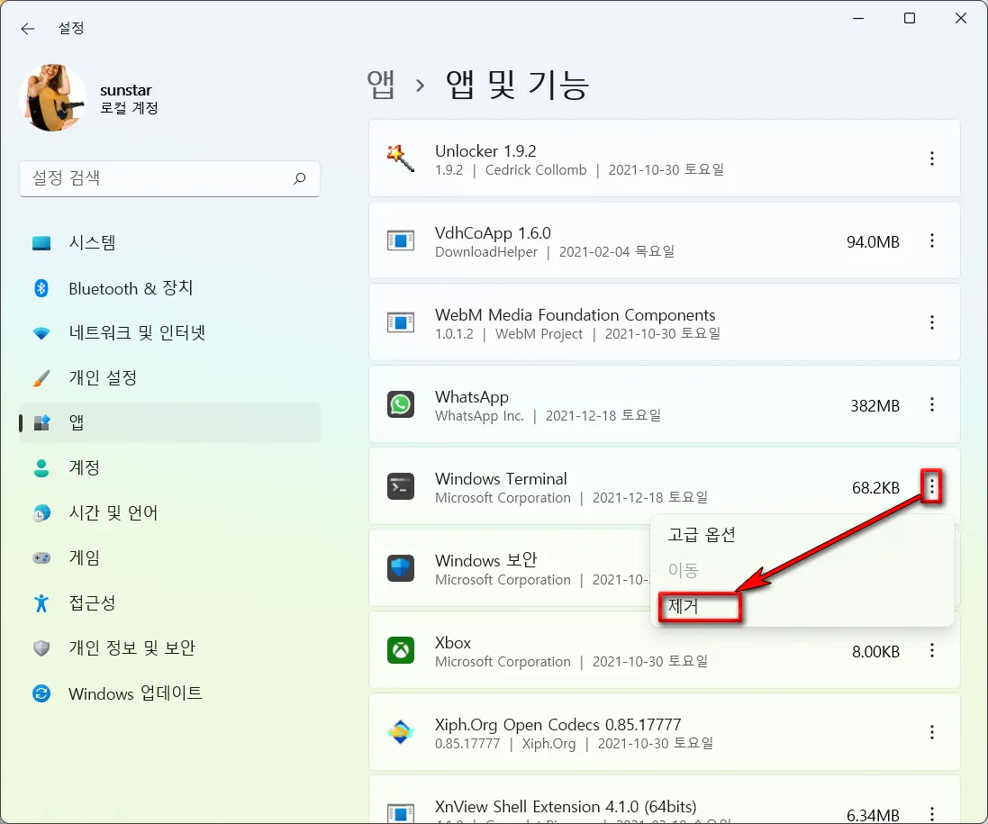
Task: Click the VdhCoApp app icon
Action: click(x=401, y=240)
